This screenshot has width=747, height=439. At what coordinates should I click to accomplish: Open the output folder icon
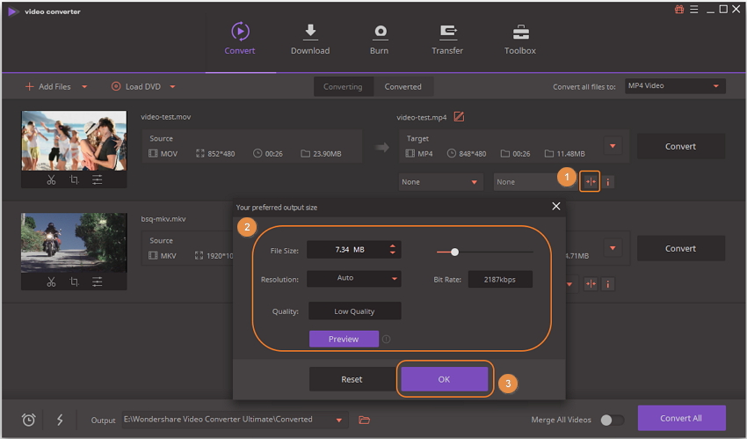point(365,420)
